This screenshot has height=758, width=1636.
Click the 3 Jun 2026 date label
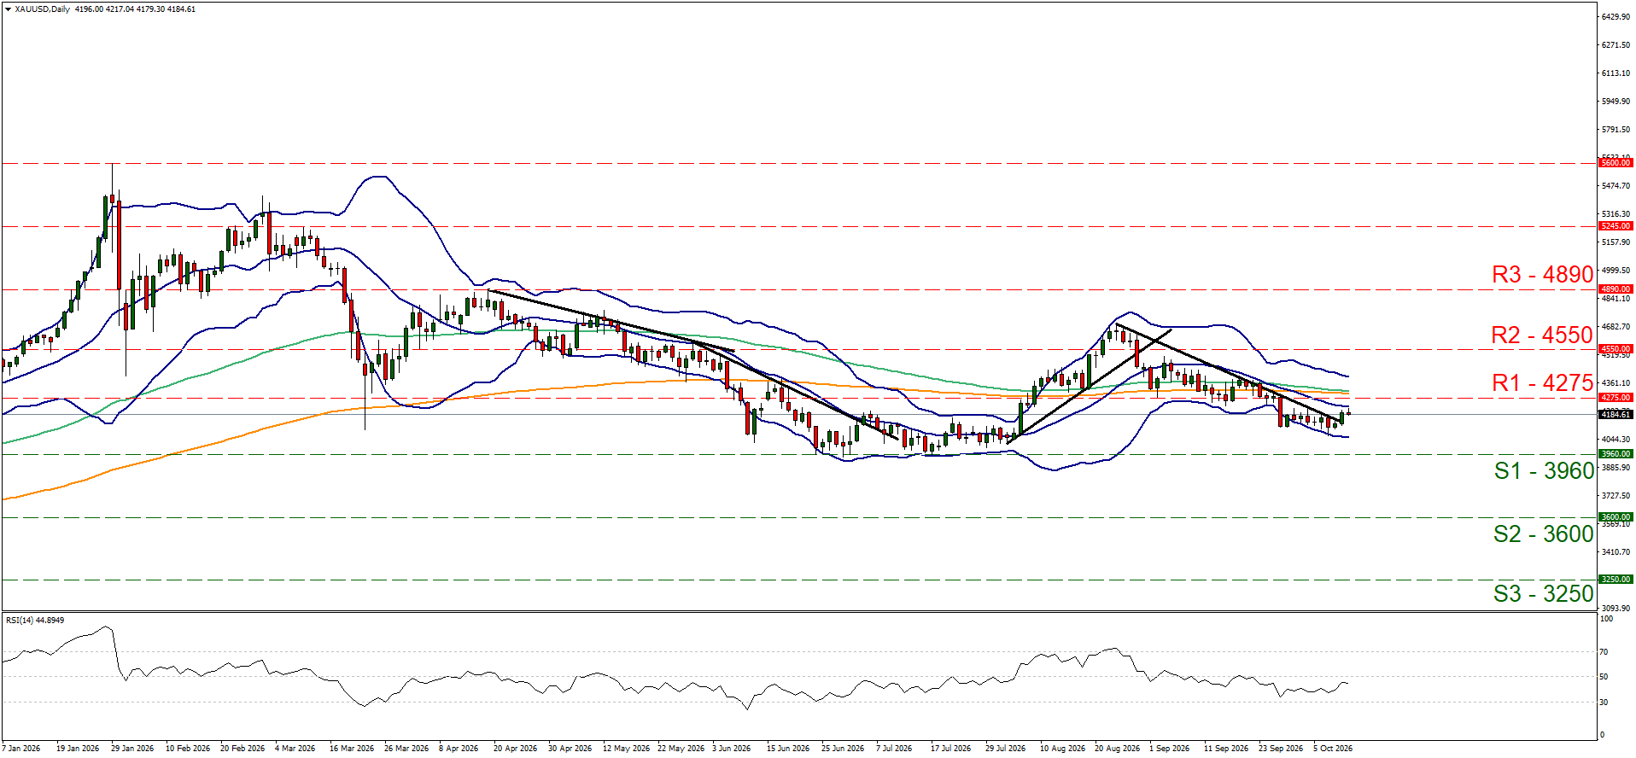(732, 749)
